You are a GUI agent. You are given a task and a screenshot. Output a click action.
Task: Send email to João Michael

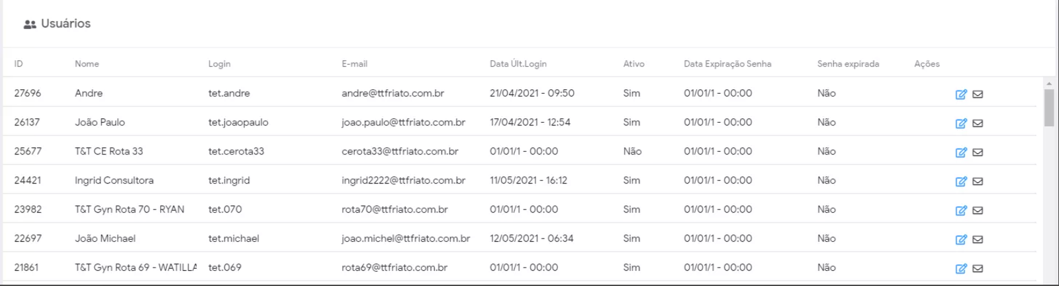point(978,240)
